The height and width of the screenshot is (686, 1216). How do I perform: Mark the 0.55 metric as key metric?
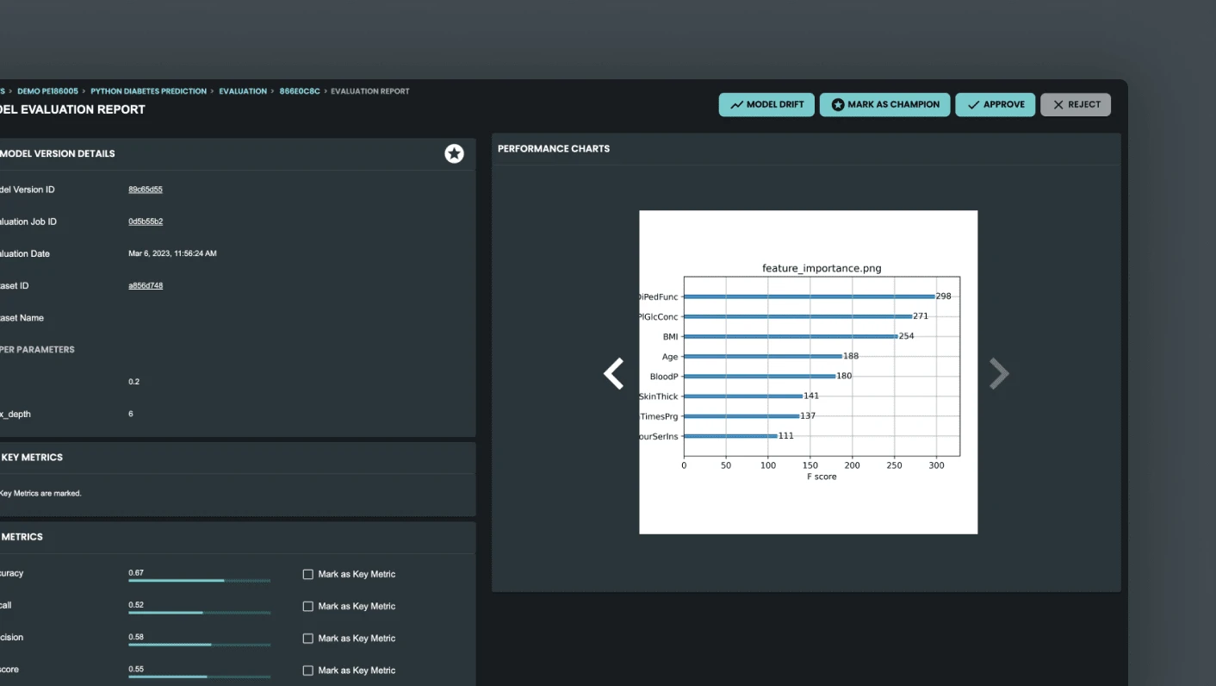307,670
